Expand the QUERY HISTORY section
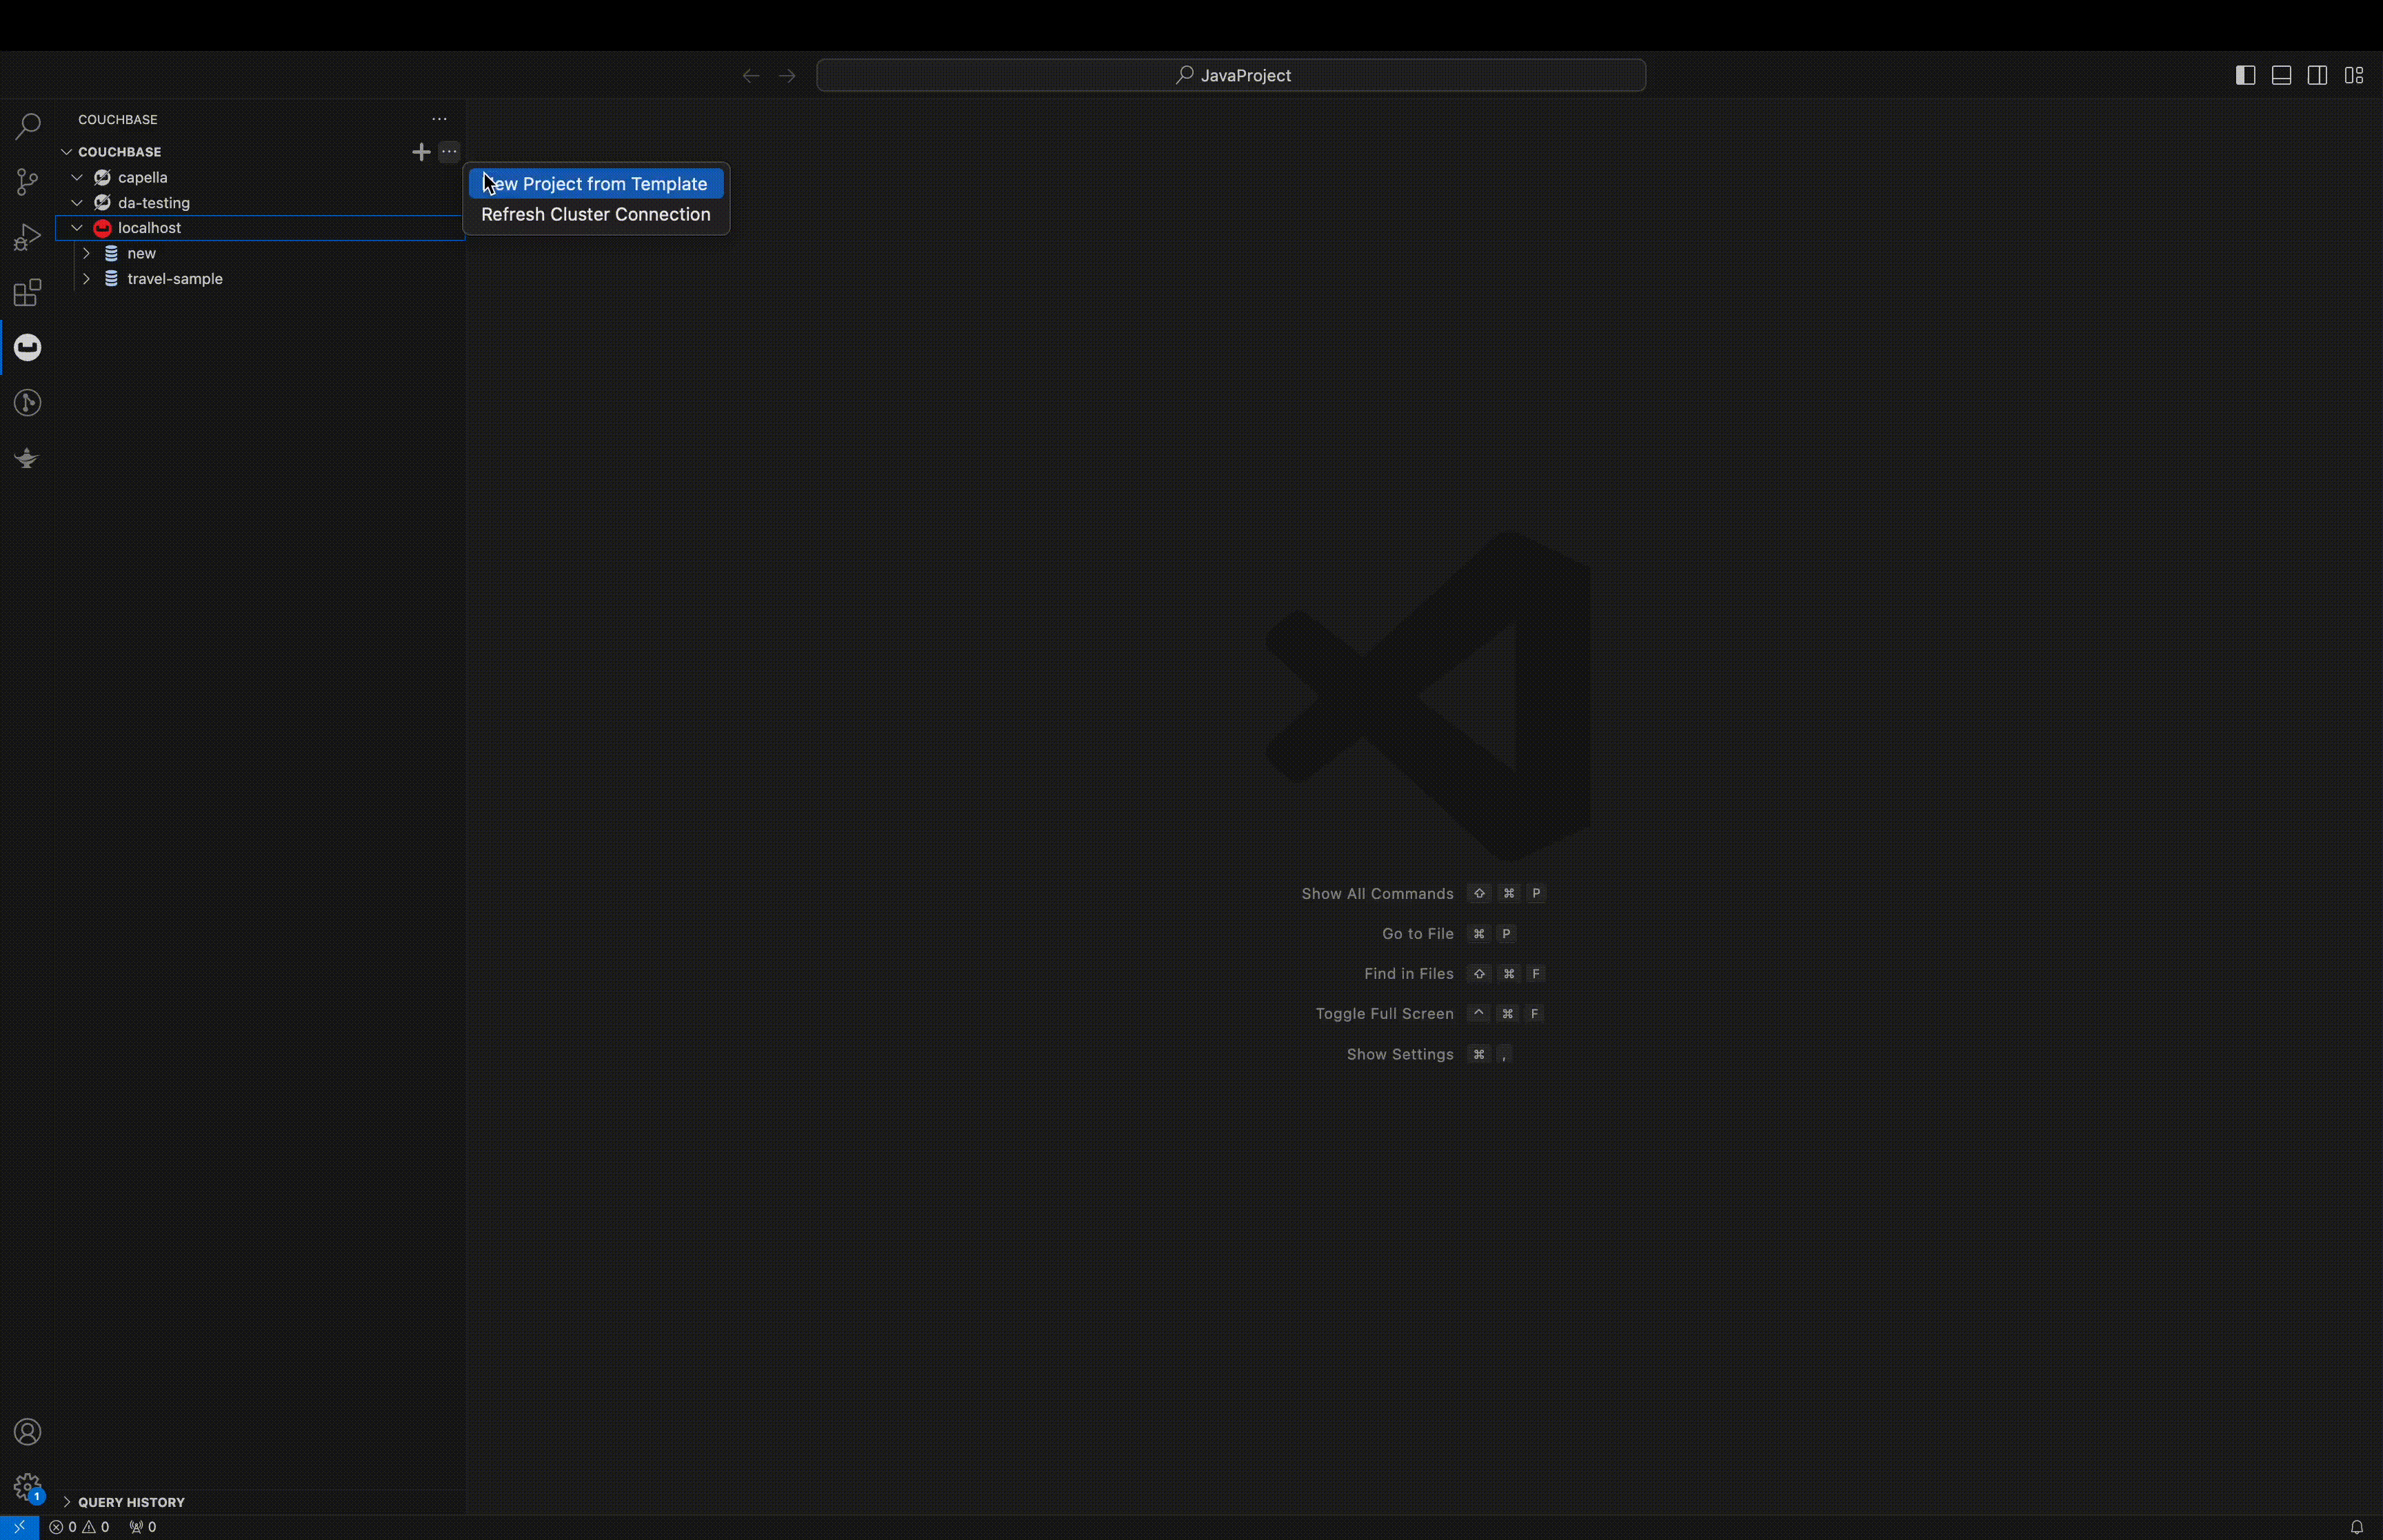 tap(131, 1502)
